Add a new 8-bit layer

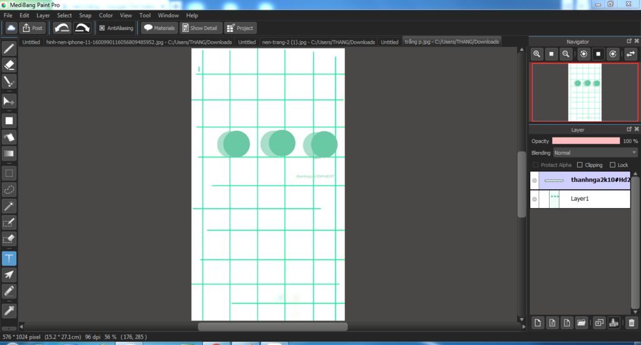(552, 322)
